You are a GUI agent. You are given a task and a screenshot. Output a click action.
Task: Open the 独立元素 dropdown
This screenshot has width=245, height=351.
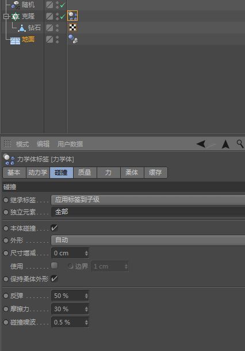coord(148,212)
